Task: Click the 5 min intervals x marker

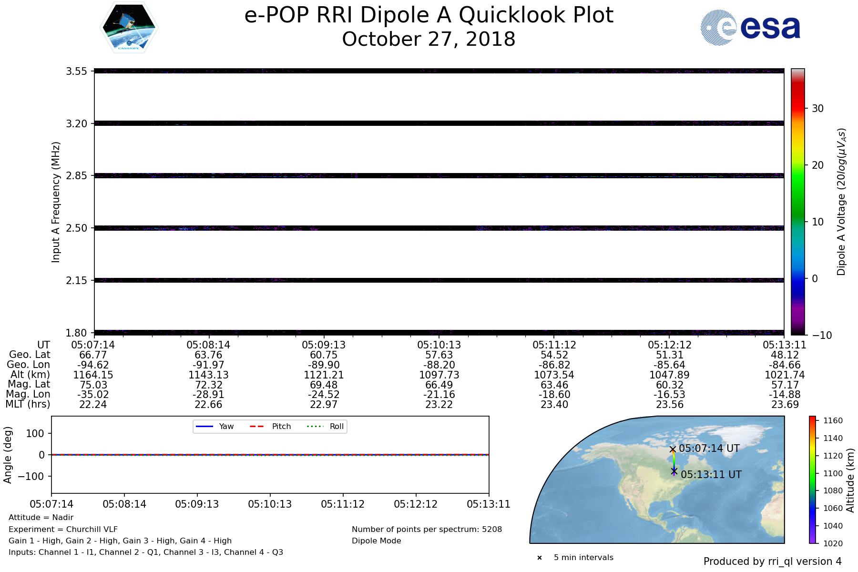Action: [x=540, y=558]
